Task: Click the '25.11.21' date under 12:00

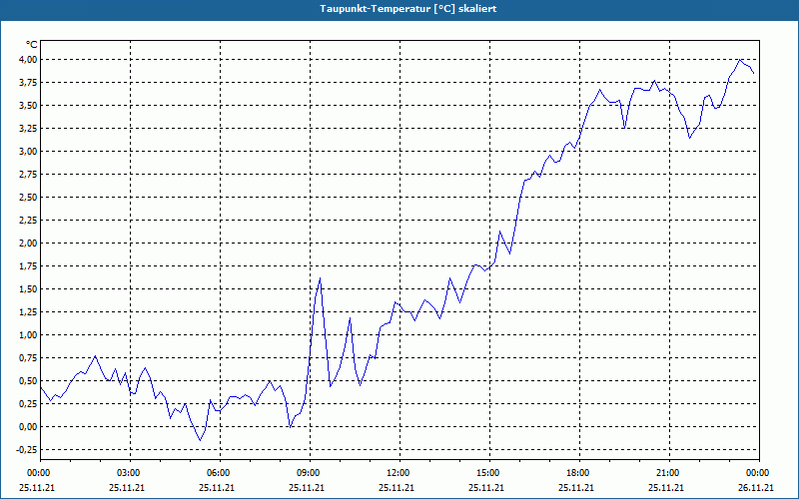Action: click(396, 488)
